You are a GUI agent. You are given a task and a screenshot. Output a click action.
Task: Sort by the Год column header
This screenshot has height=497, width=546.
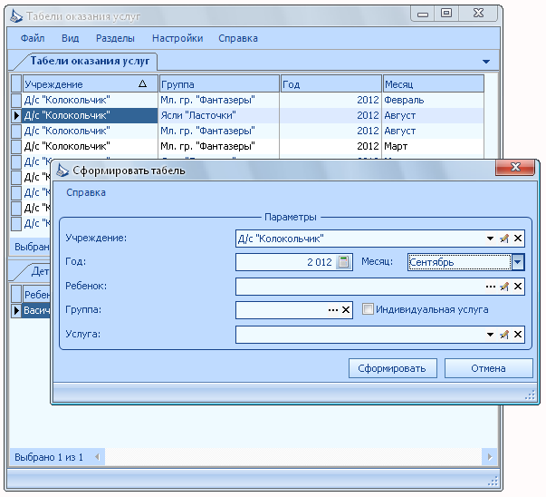[x=330, y=83]
